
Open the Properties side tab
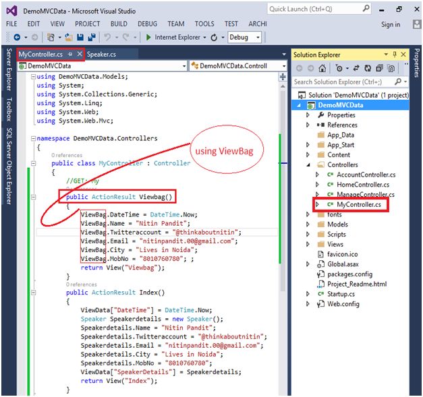coord(417,63)
